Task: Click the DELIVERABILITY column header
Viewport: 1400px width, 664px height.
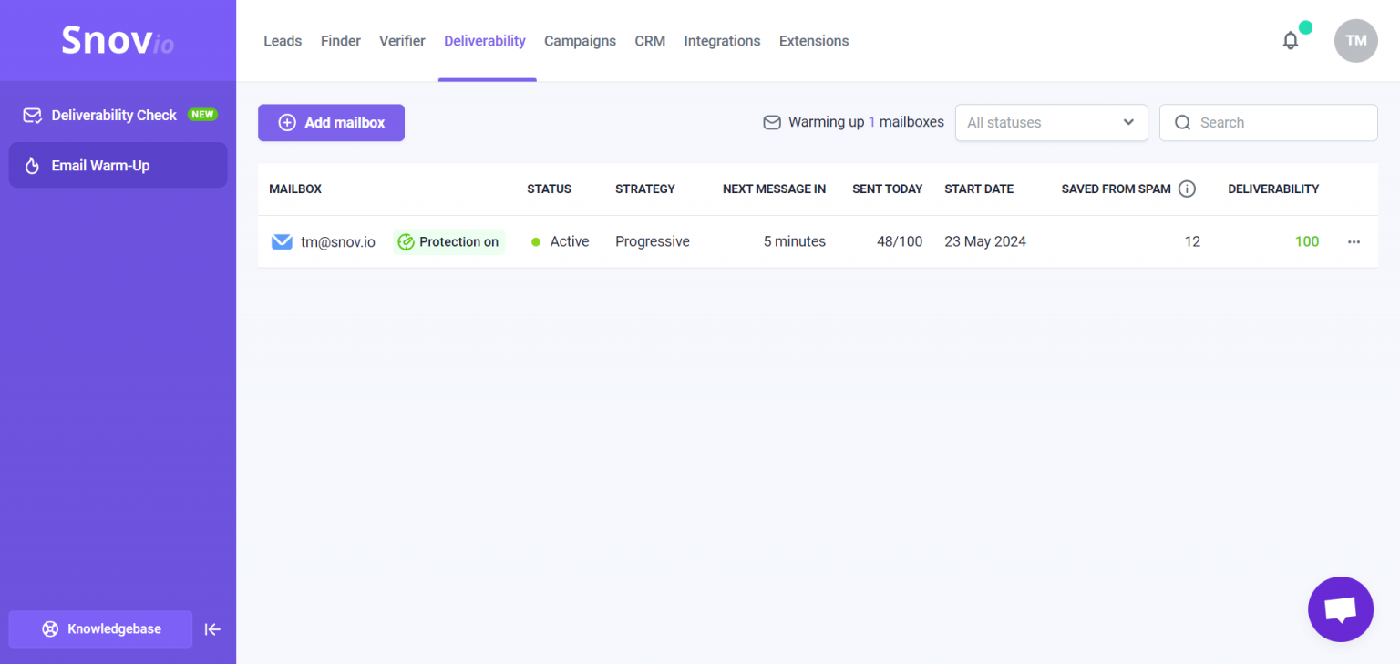Action: point(1273,189)
